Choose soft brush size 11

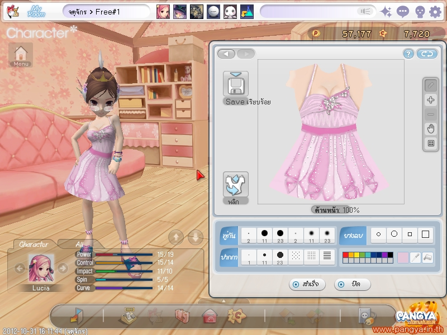pos(311,235)
